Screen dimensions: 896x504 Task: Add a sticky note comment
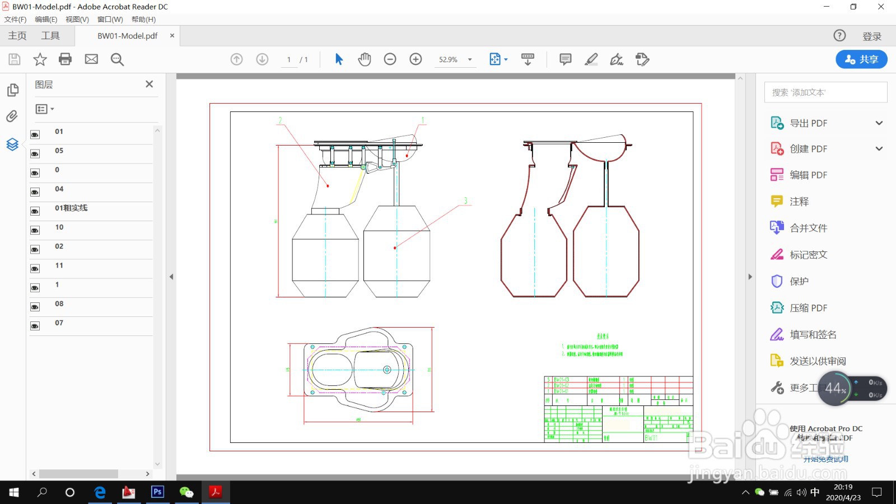(566, 59)
